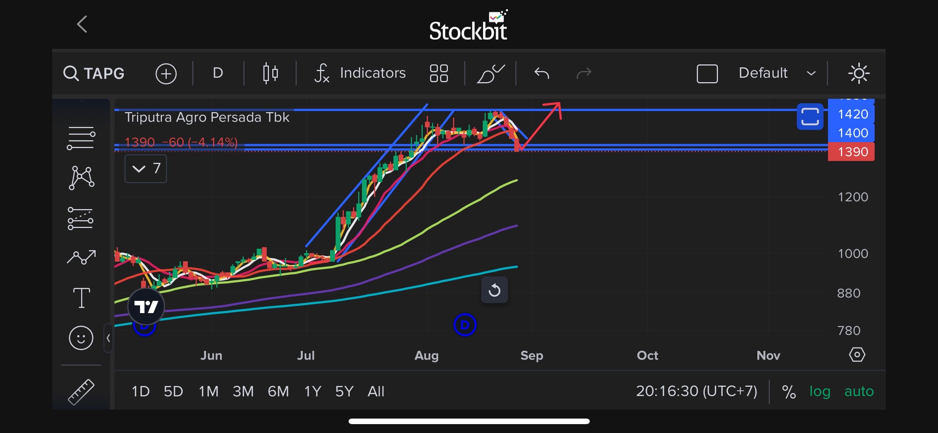Add a comparison symbol with plus icon

(166, 74)
